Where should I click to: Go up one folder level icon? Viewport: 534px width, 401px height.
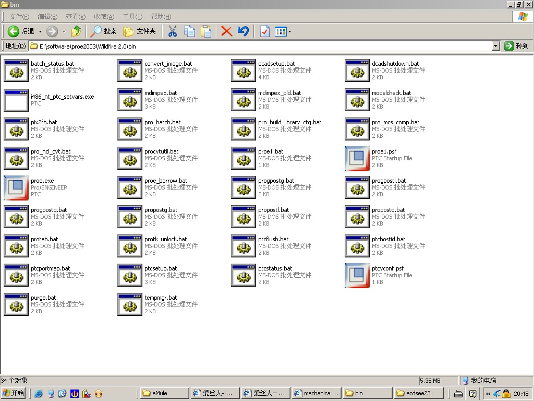tap(76, 31)
